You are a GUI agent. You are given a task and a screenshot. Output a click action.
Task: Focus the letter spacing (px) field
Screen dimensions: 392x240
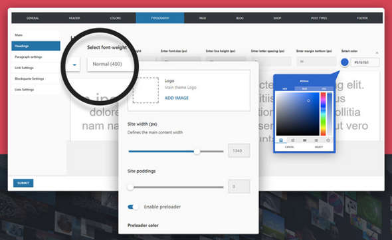click(271, 61)
